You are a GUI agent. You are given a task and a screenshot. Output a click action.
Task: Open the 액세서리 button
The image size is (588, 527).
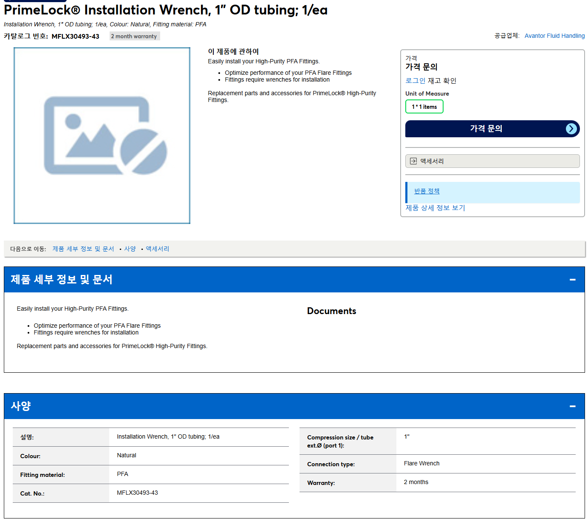(492, 161)
